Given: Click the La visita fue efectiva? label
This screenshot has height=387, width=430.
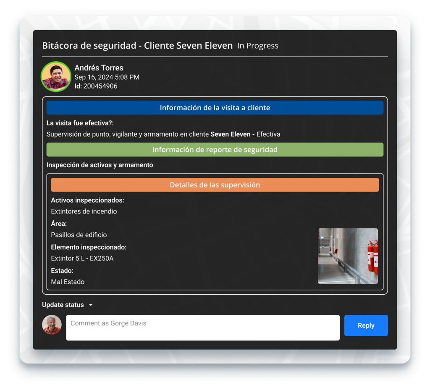Looking at the screenshot, I should point(80,123).
